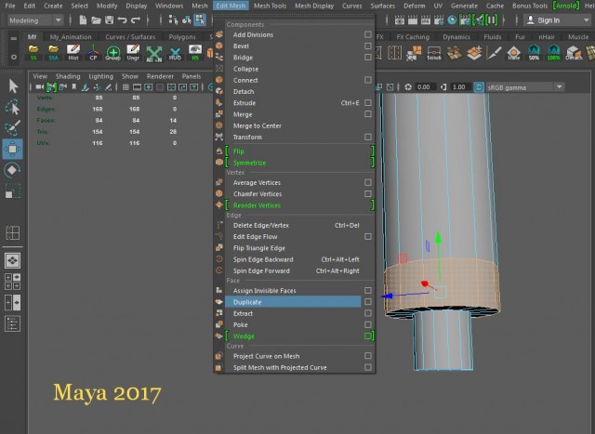595x434 pixels.
Task: Click the viewport grid toggle icon
Action: 126,87
